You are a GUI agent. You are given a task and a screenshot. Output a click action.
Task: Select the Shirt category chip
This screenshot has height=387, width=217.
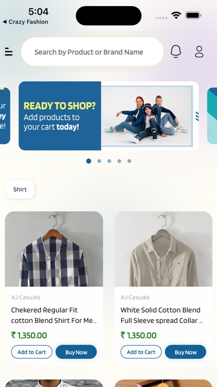pyautogui.click(x=20, y=189)
